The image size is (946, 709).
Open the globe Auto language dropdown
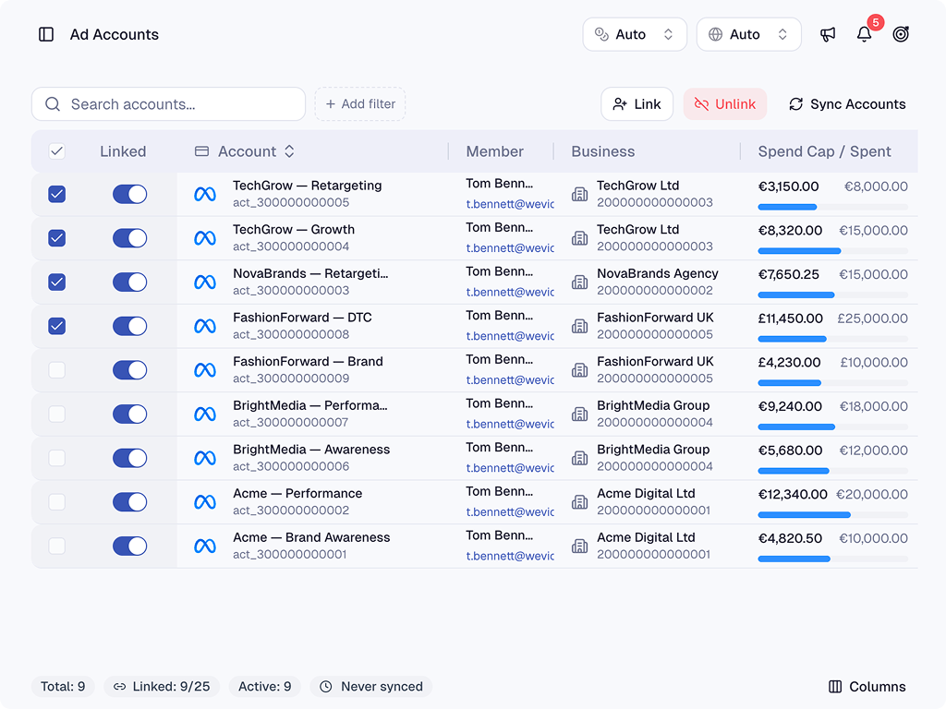[748, 34]
